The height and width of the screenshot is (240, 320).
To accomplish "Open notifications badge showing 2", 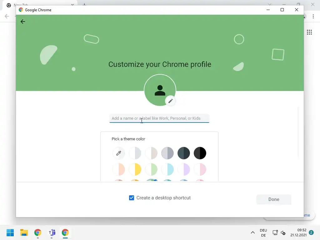I will pos(311,232).
